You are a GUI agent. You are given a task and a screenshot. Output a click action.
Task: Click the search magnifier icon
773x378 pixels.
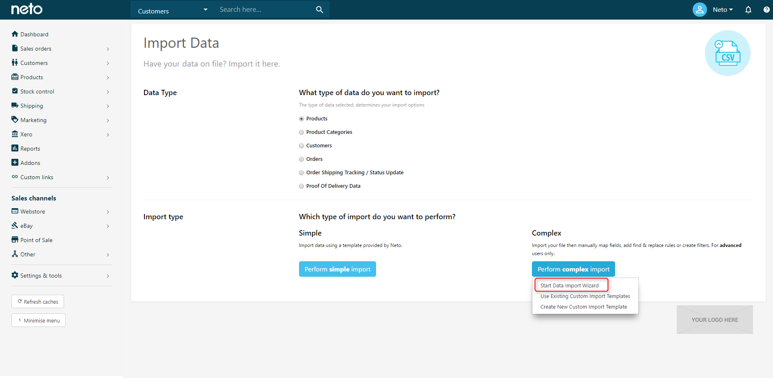(x=319, y=9)
